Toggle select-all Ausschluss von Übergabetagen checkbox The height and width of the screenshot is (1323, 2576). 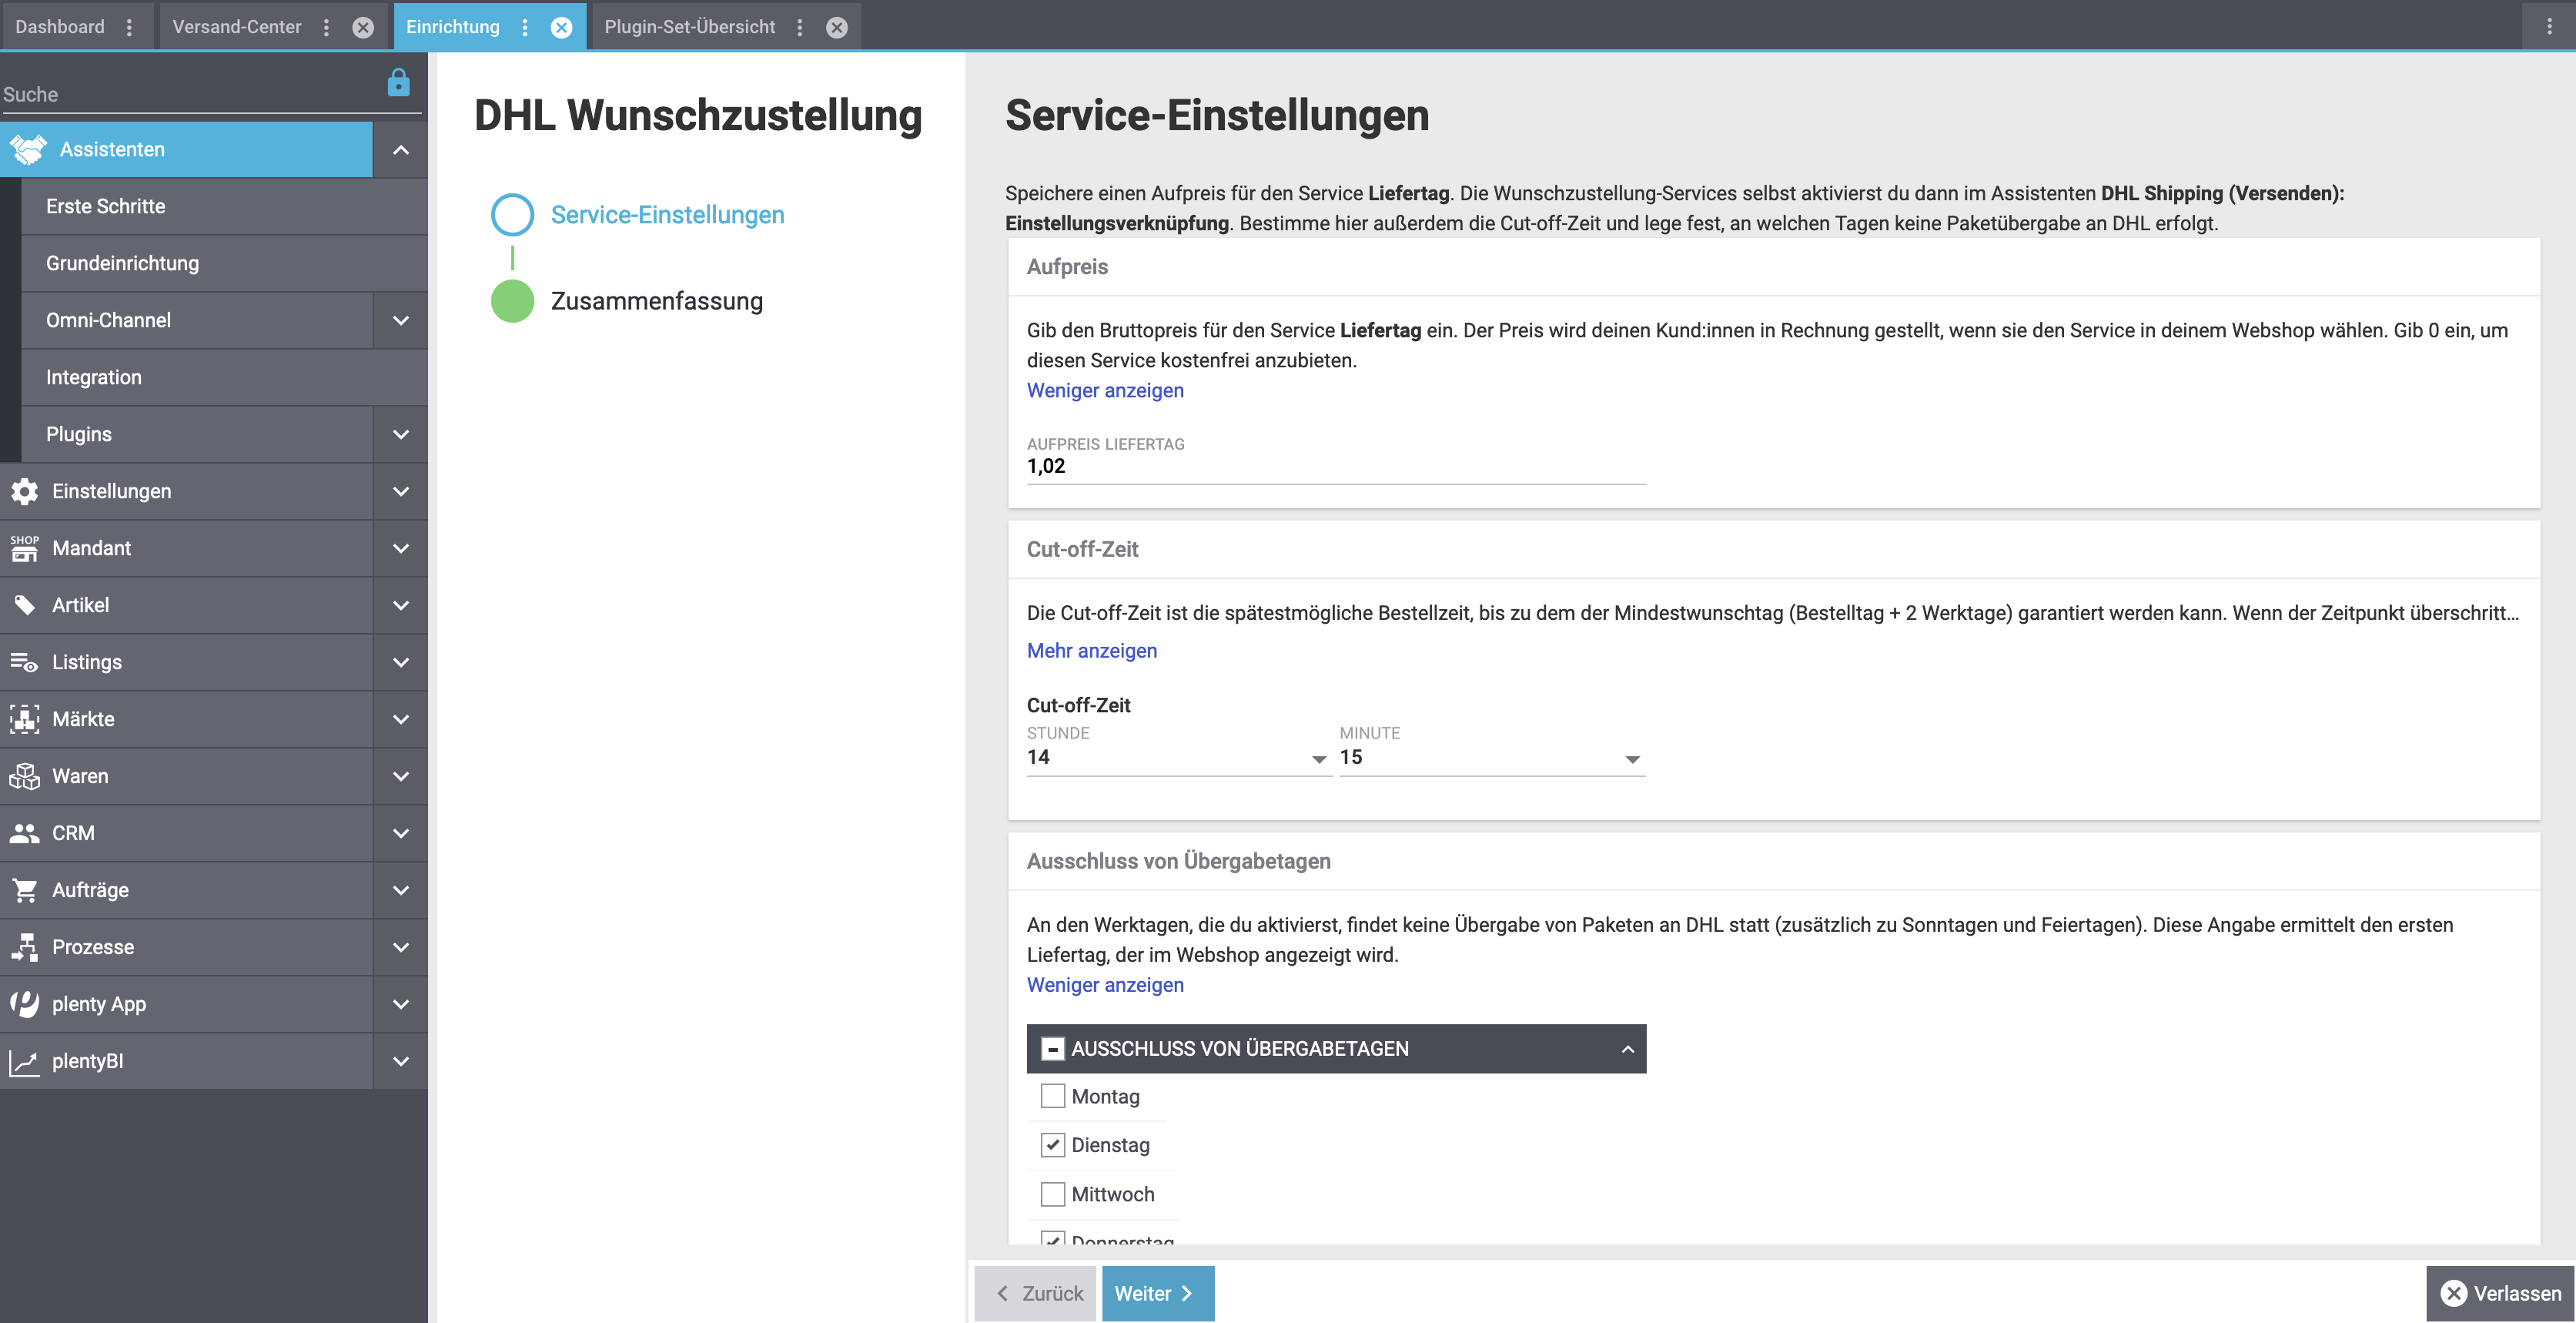tap(1053, 1048)
